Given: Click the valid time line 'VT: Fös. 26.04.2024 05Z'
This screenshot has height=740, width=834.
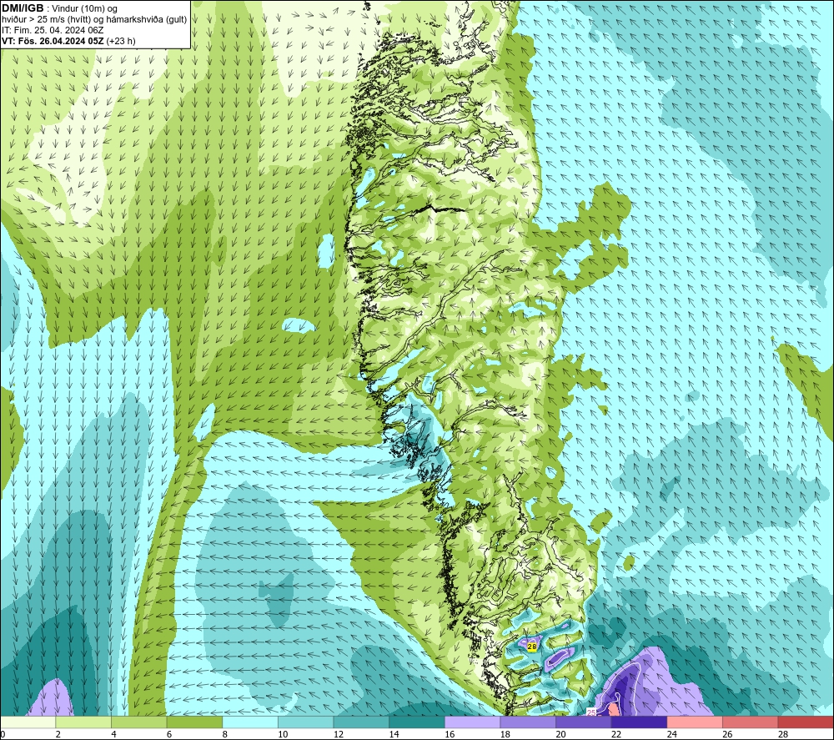Looking at the screenshot, I should coord(53,41).
